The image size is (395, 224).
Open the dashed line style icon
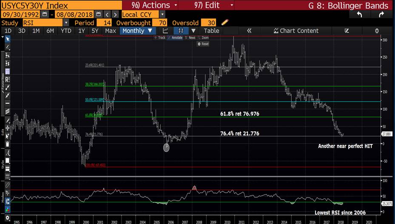(x=8, y=176)
